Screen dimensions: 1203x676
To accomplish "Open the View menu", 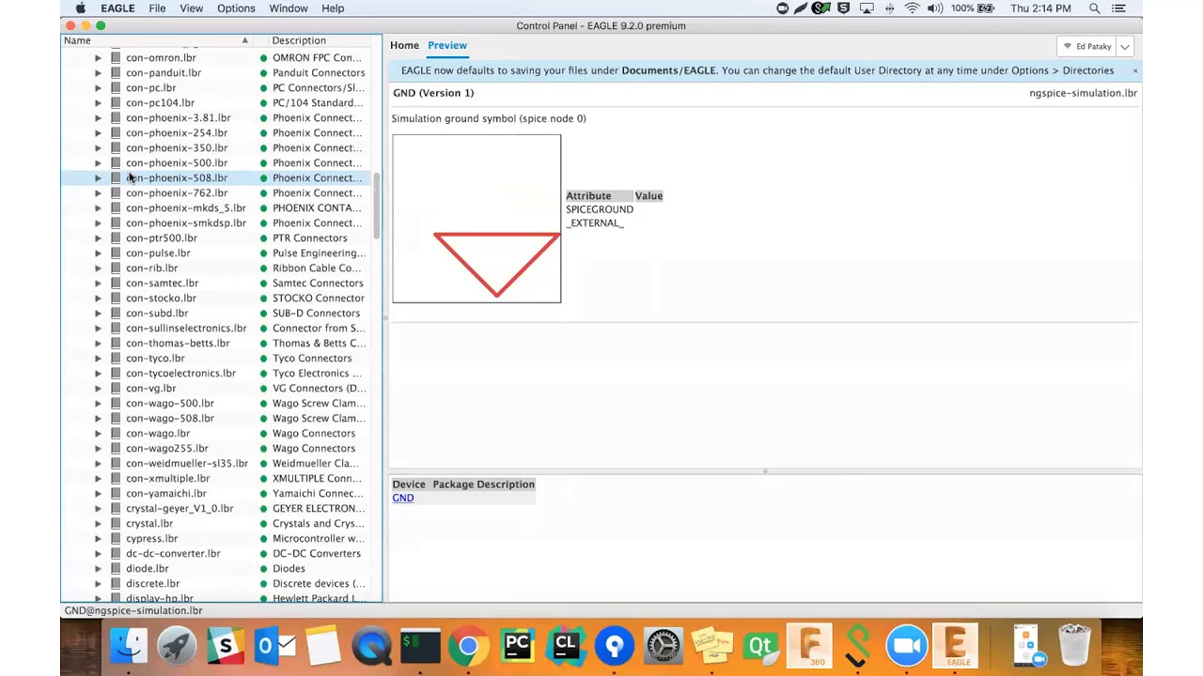I will tap(191, 8).
